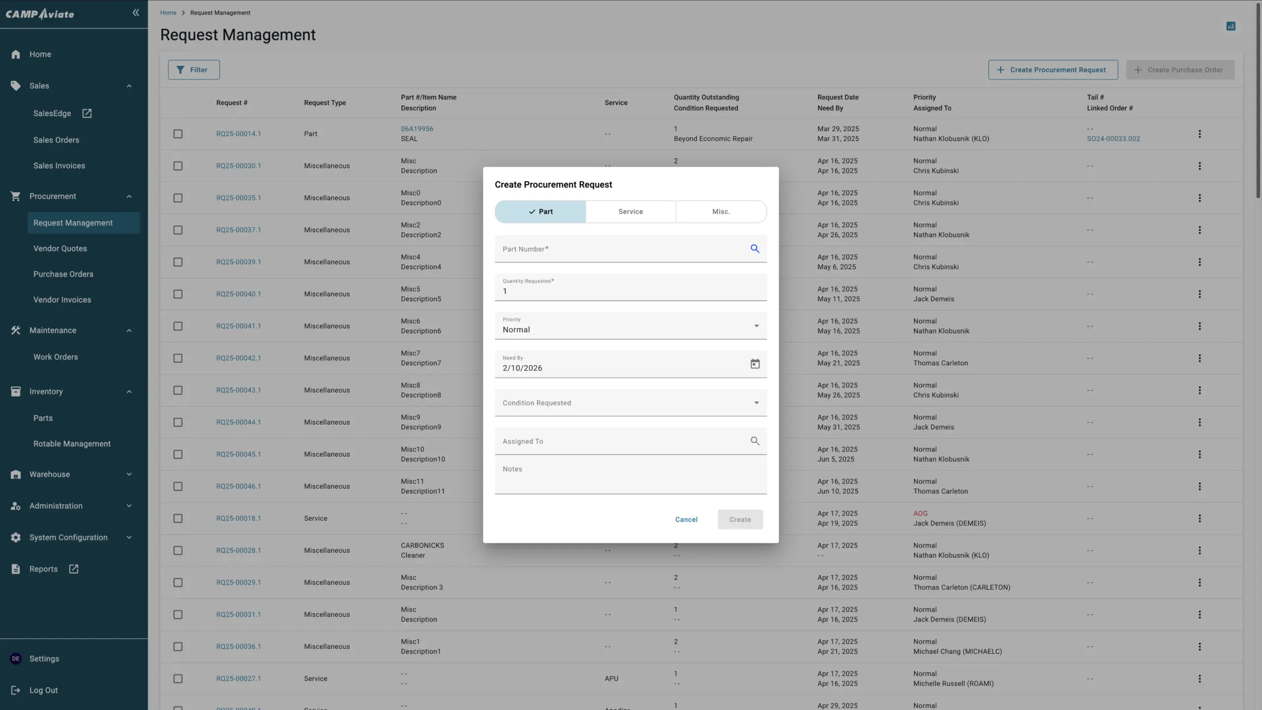
Task: Open row menu for RQ25-00014.1
Action: [1199, 134]
